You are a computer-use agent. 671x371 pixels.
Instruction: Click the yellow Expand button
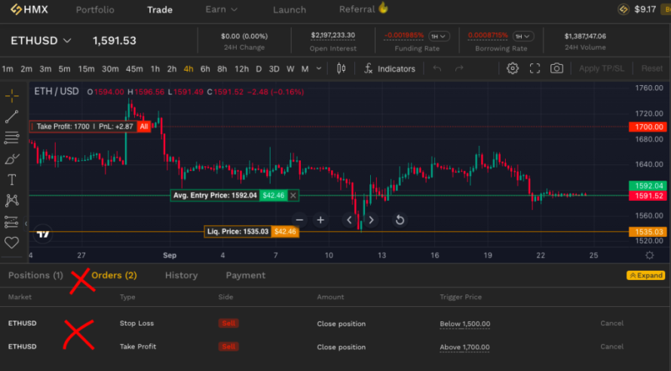click(x=646, y=275)
